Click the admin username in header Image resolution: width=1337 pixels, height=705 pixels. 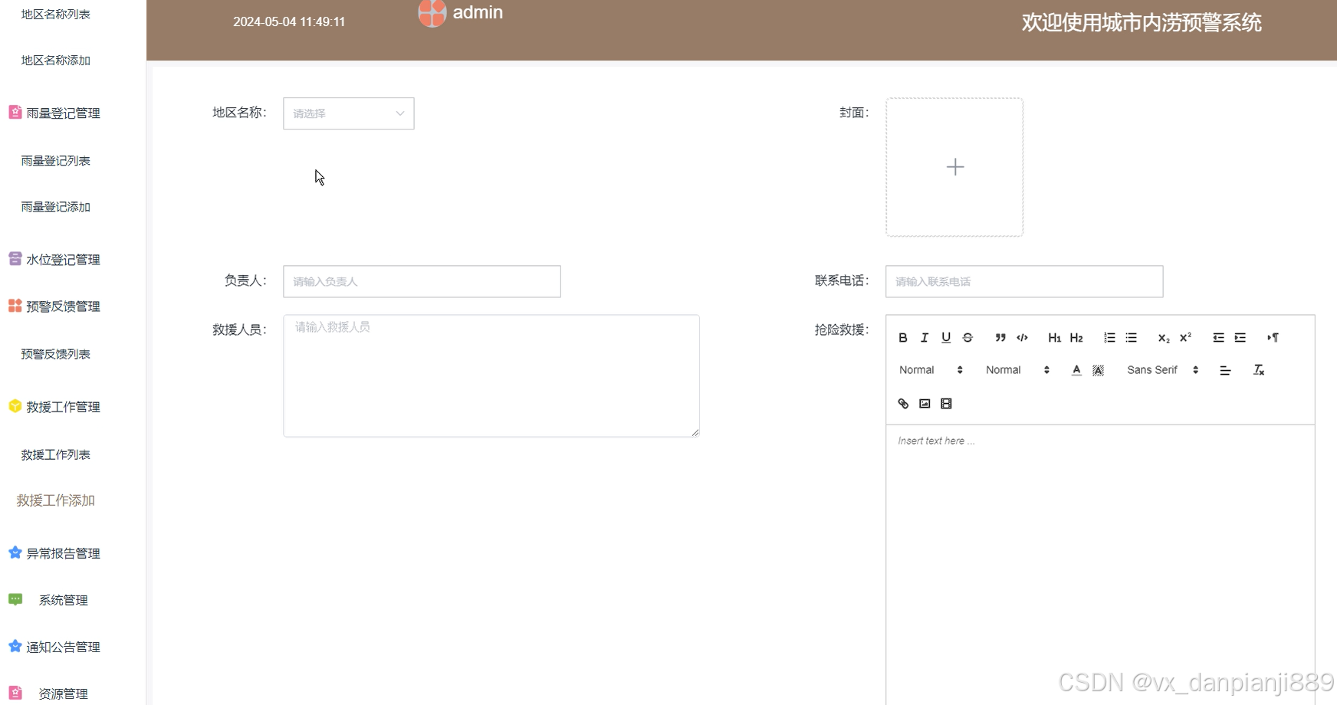pyautogui.click(x=478, y=12)
